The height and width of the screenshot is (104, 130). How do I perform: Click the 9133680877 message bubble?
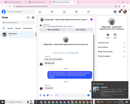49,88
